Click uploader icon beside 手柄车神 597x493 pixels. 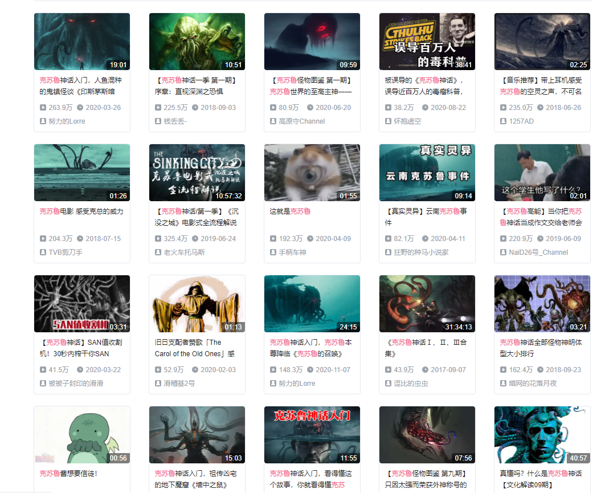(x=273, y=252)
